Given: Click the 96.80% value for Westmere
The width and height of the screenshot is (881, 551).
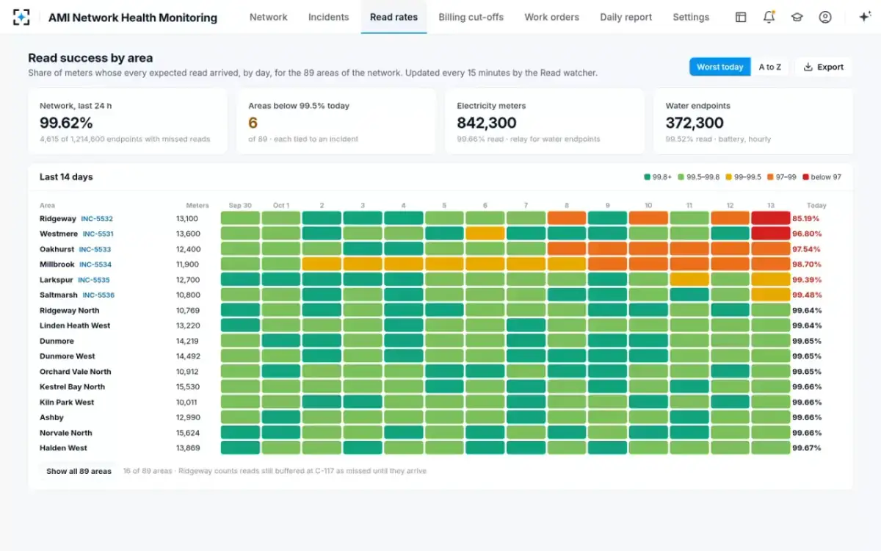Looking at the screenshot, I should [x=806, y=234].
